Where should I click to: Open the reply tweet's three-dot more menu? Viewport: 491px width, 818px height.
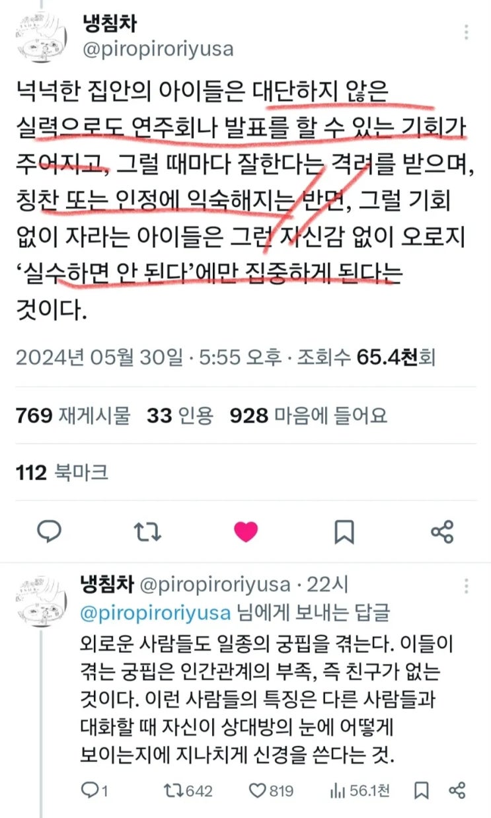click(x=467, y=586)
